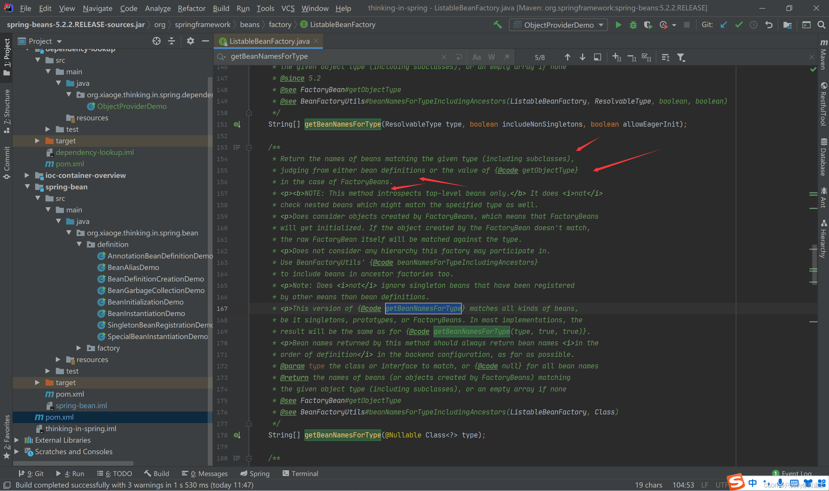The image size is (829, 491).
Task: Update project with the Git blue arrow icon
Action: (723, 25)
